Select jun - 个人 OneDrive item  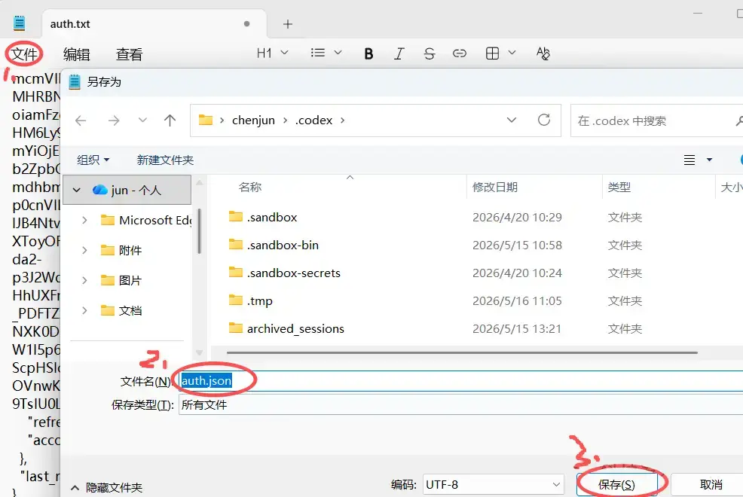(x=127, y=191)
